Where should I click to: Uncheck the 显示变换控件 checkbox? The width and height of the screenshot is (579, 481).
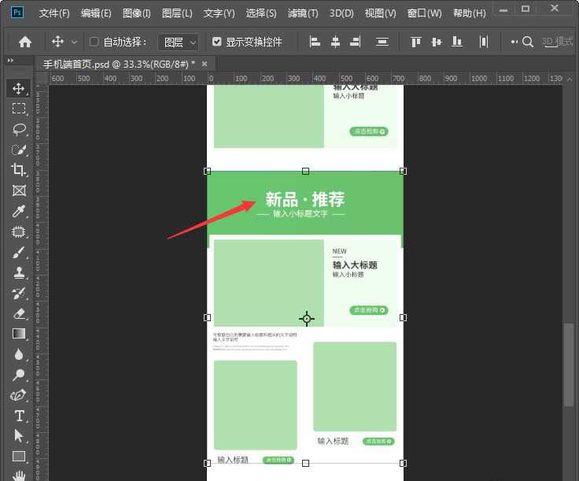point(217,42)
